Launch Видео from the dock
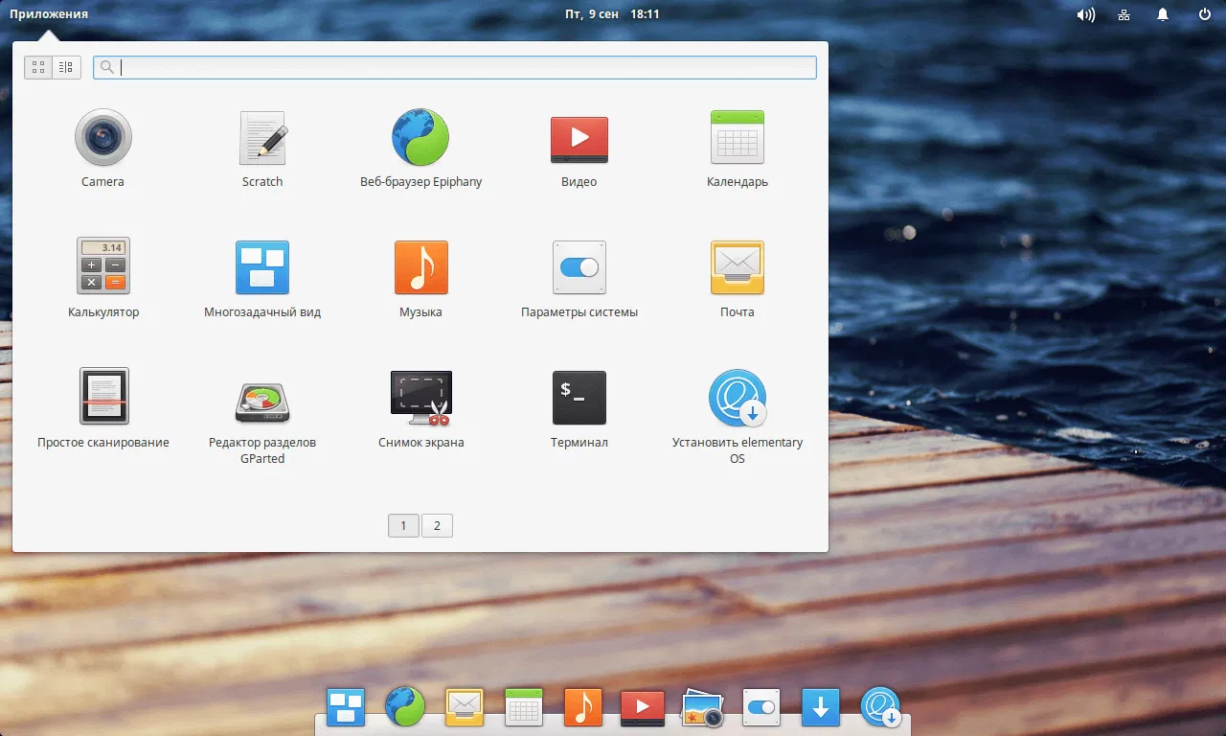Image resolution: width=1226 pixels, height=736 pixels. click(x=642, y=707)
